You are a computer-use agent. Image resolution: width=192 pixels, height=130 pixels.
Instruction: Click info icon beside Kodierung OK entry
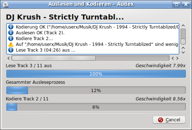pos(11,27)
